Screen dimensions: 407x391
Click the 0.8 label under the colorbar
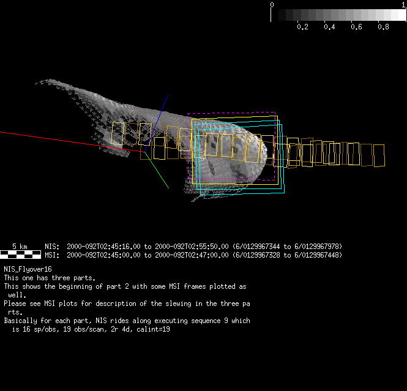pyautogui.click(x=383, y=27)
